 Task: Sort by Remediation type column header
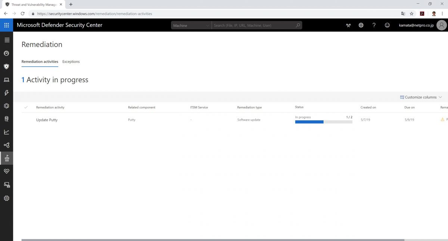click(249, 107)
